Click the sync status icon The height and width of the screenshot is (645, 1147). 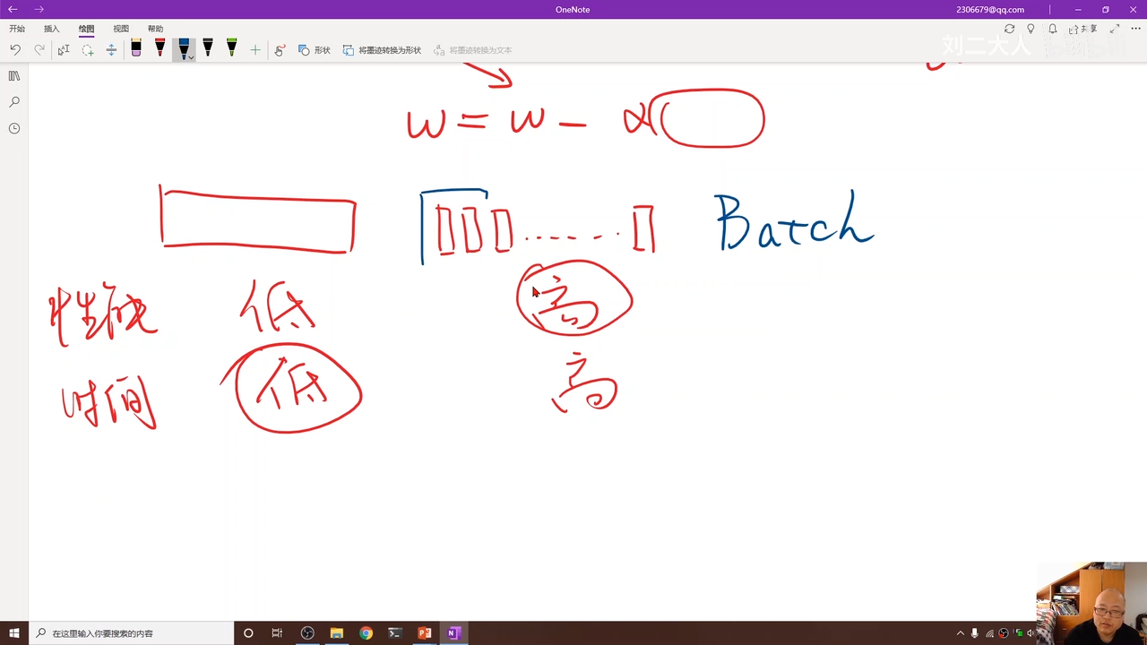coord(1009,29)
